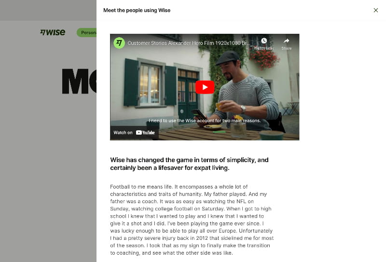Click the Wise logo behind the overlay
This screenshot has height=262, width=386.
(x=53, y=32)
